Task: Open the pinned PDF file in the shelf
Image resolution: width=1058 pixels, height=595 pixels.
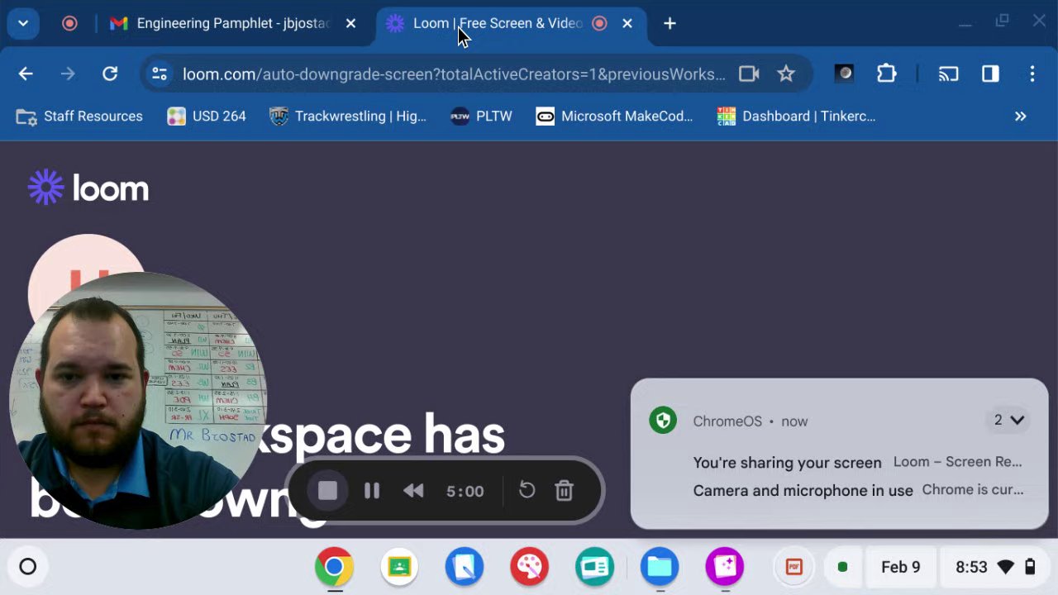Action: pyautogui.click(x=793, y=567)
